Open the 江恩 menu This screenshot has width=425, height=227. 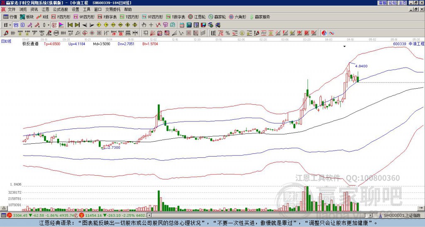(45, 10)
